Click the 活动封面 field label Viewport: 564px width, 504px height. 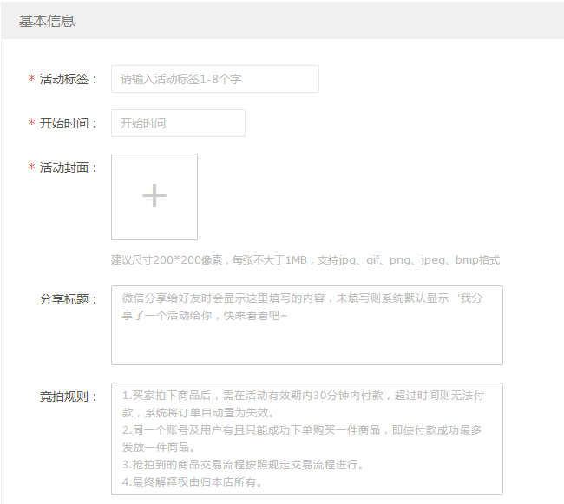coord(69,167)
